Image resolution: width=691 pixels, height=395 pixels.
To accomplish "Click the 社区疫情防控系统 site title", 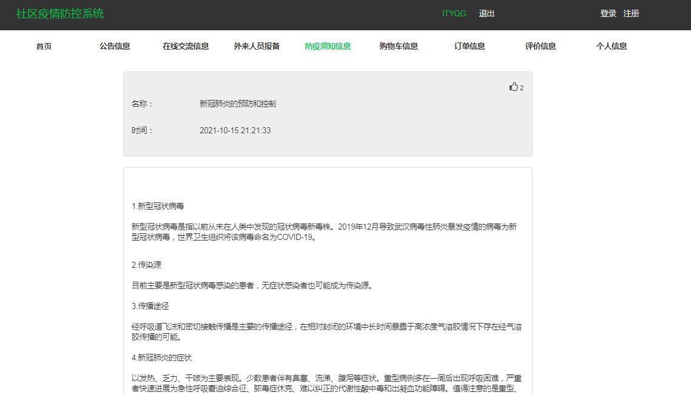I will pos(60,14).
